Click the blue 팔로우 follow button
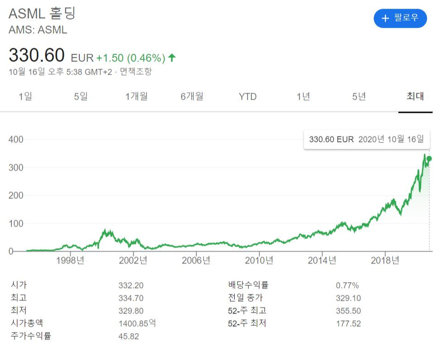Image resolution: width=433 pixels, height=349 pixels. (x=400, y=18)
